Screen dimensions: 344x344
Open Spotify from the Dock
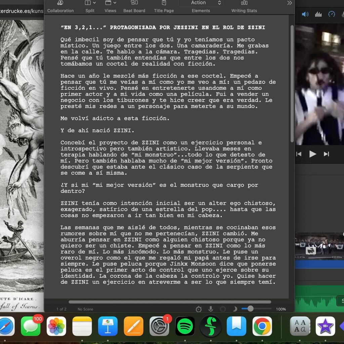(185, 326)
